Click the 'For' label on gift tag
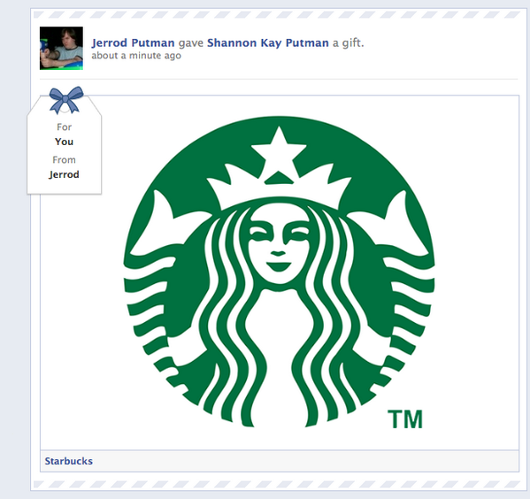This screenshot has height=499, width=530. tap(65, 127)
